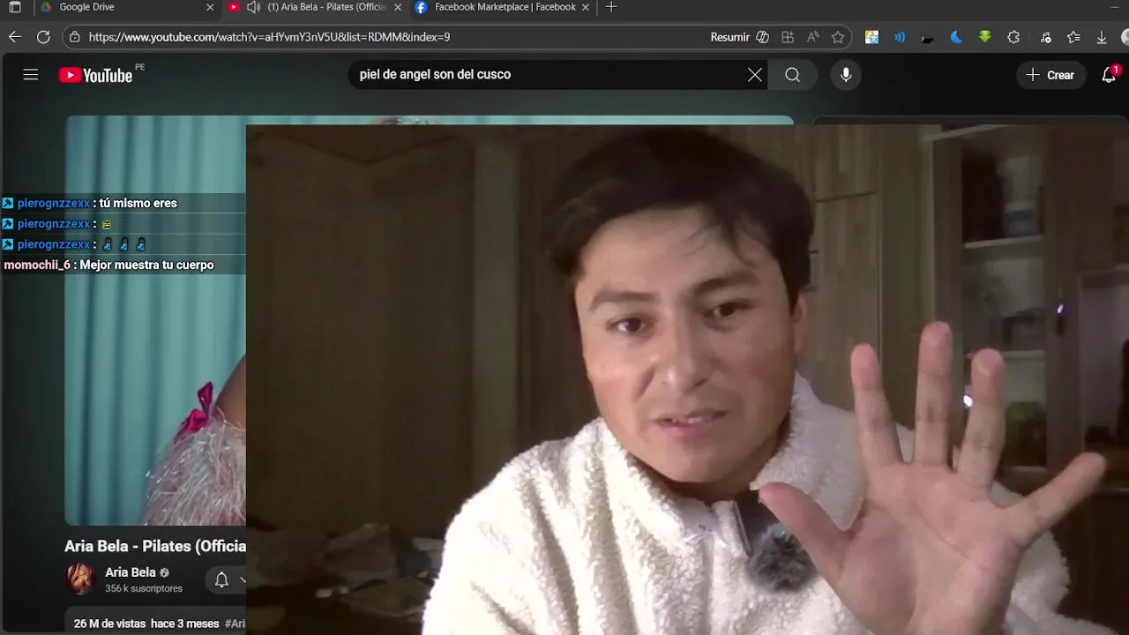The height and width of the screenshot is (635, 1129).
Task: Click chat message 'tú mismo eres'
Action: (138, 203)
